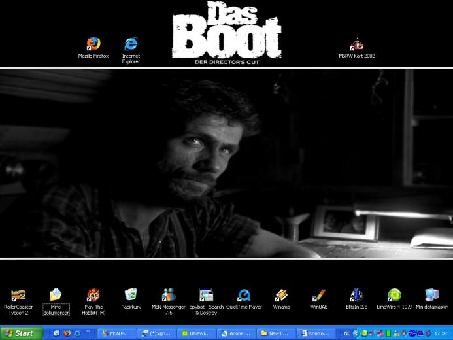Open the Mozilla Firefox desktop shortcut

tap(93, 48)
